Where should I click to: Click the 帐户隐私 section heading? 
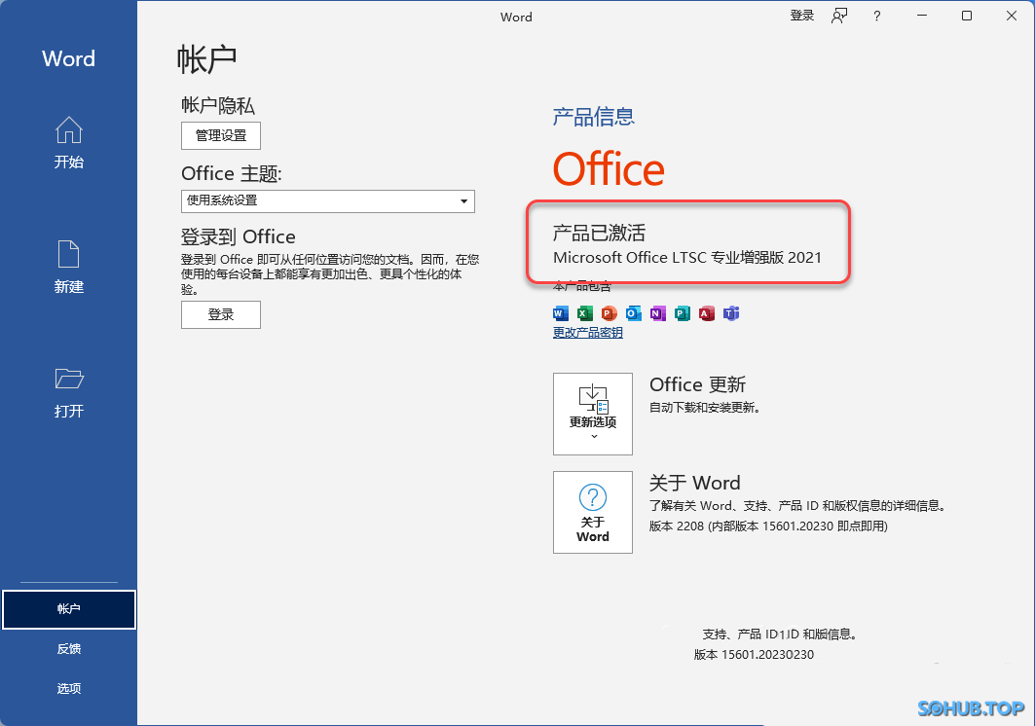tap(218, 105)
